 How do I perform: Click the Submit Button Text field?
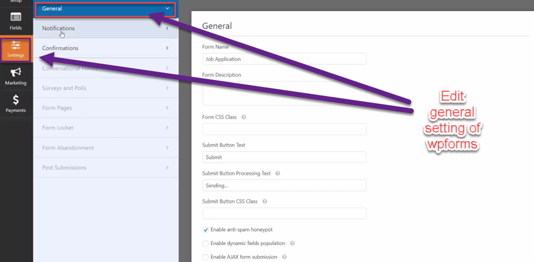(x=284, y=157)
